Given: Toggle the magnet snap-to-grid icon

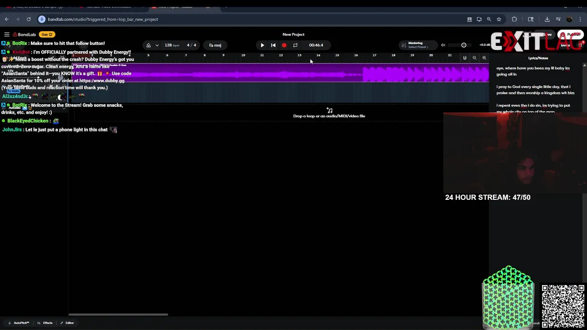Looking at the screenshot, I should point(465,58).
